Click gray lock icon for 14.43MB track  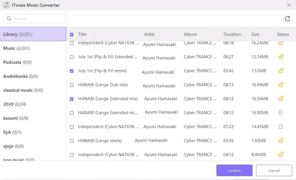281,126
